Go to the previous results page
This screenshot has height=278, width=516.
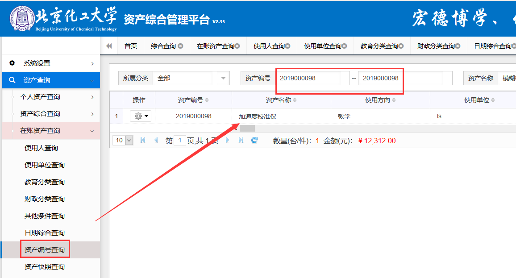tap(156, 141)
